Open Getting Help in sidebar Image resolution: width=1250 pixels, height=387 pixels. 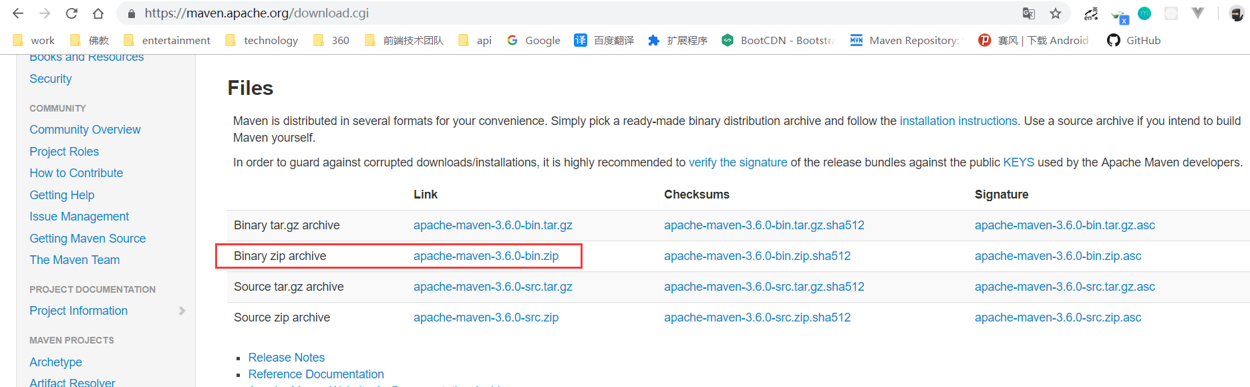click(62, 195)
